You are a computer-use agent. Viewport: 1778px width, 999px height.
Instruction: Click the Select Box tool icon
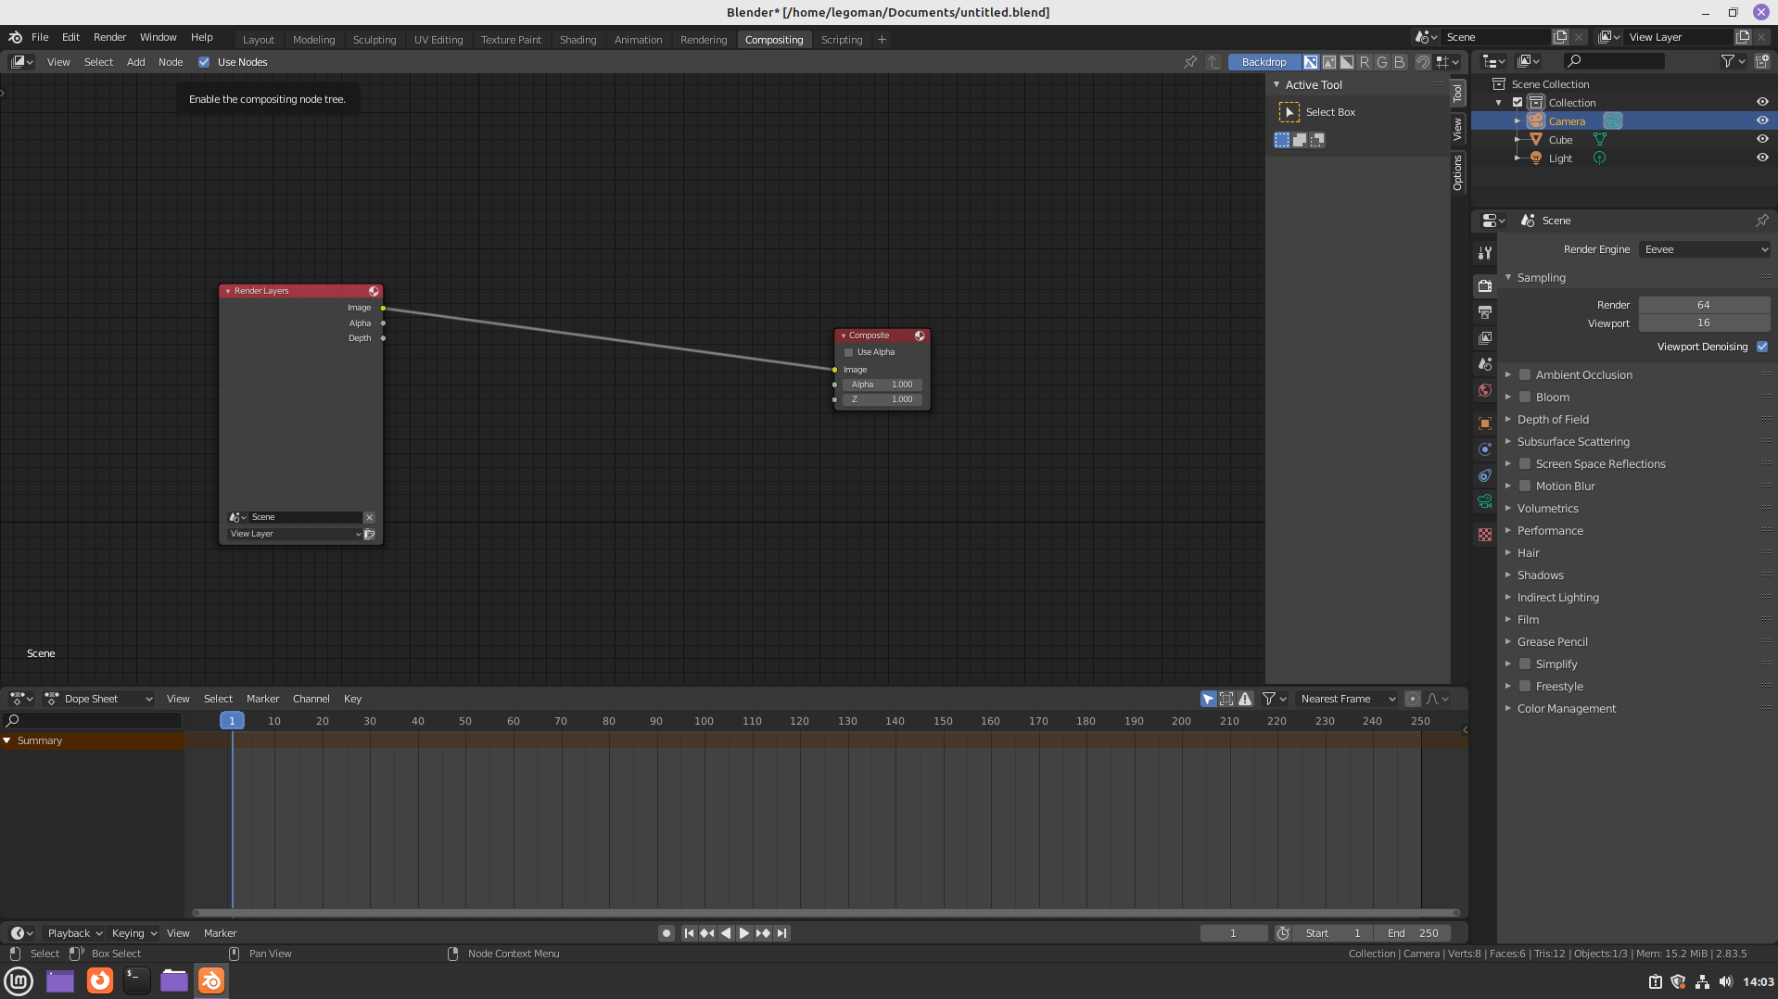tap(1289, 112)
